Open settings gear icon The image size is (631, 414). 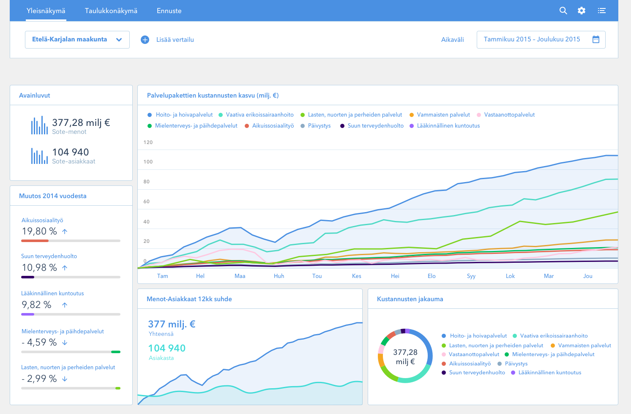point(582,11)
